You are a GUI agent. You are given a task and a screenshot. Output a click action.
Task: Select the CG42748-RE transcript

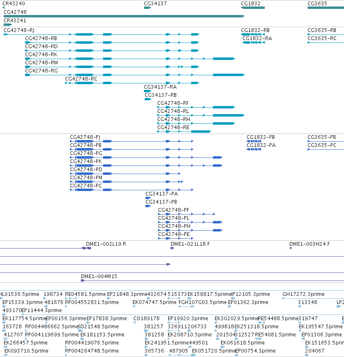coord(184,132)
